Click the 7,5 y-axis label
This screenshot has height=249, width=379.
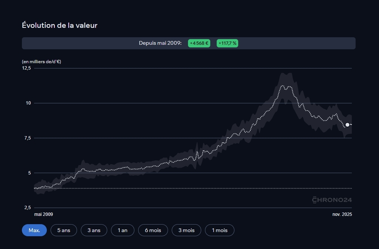[x=27, y=138]
